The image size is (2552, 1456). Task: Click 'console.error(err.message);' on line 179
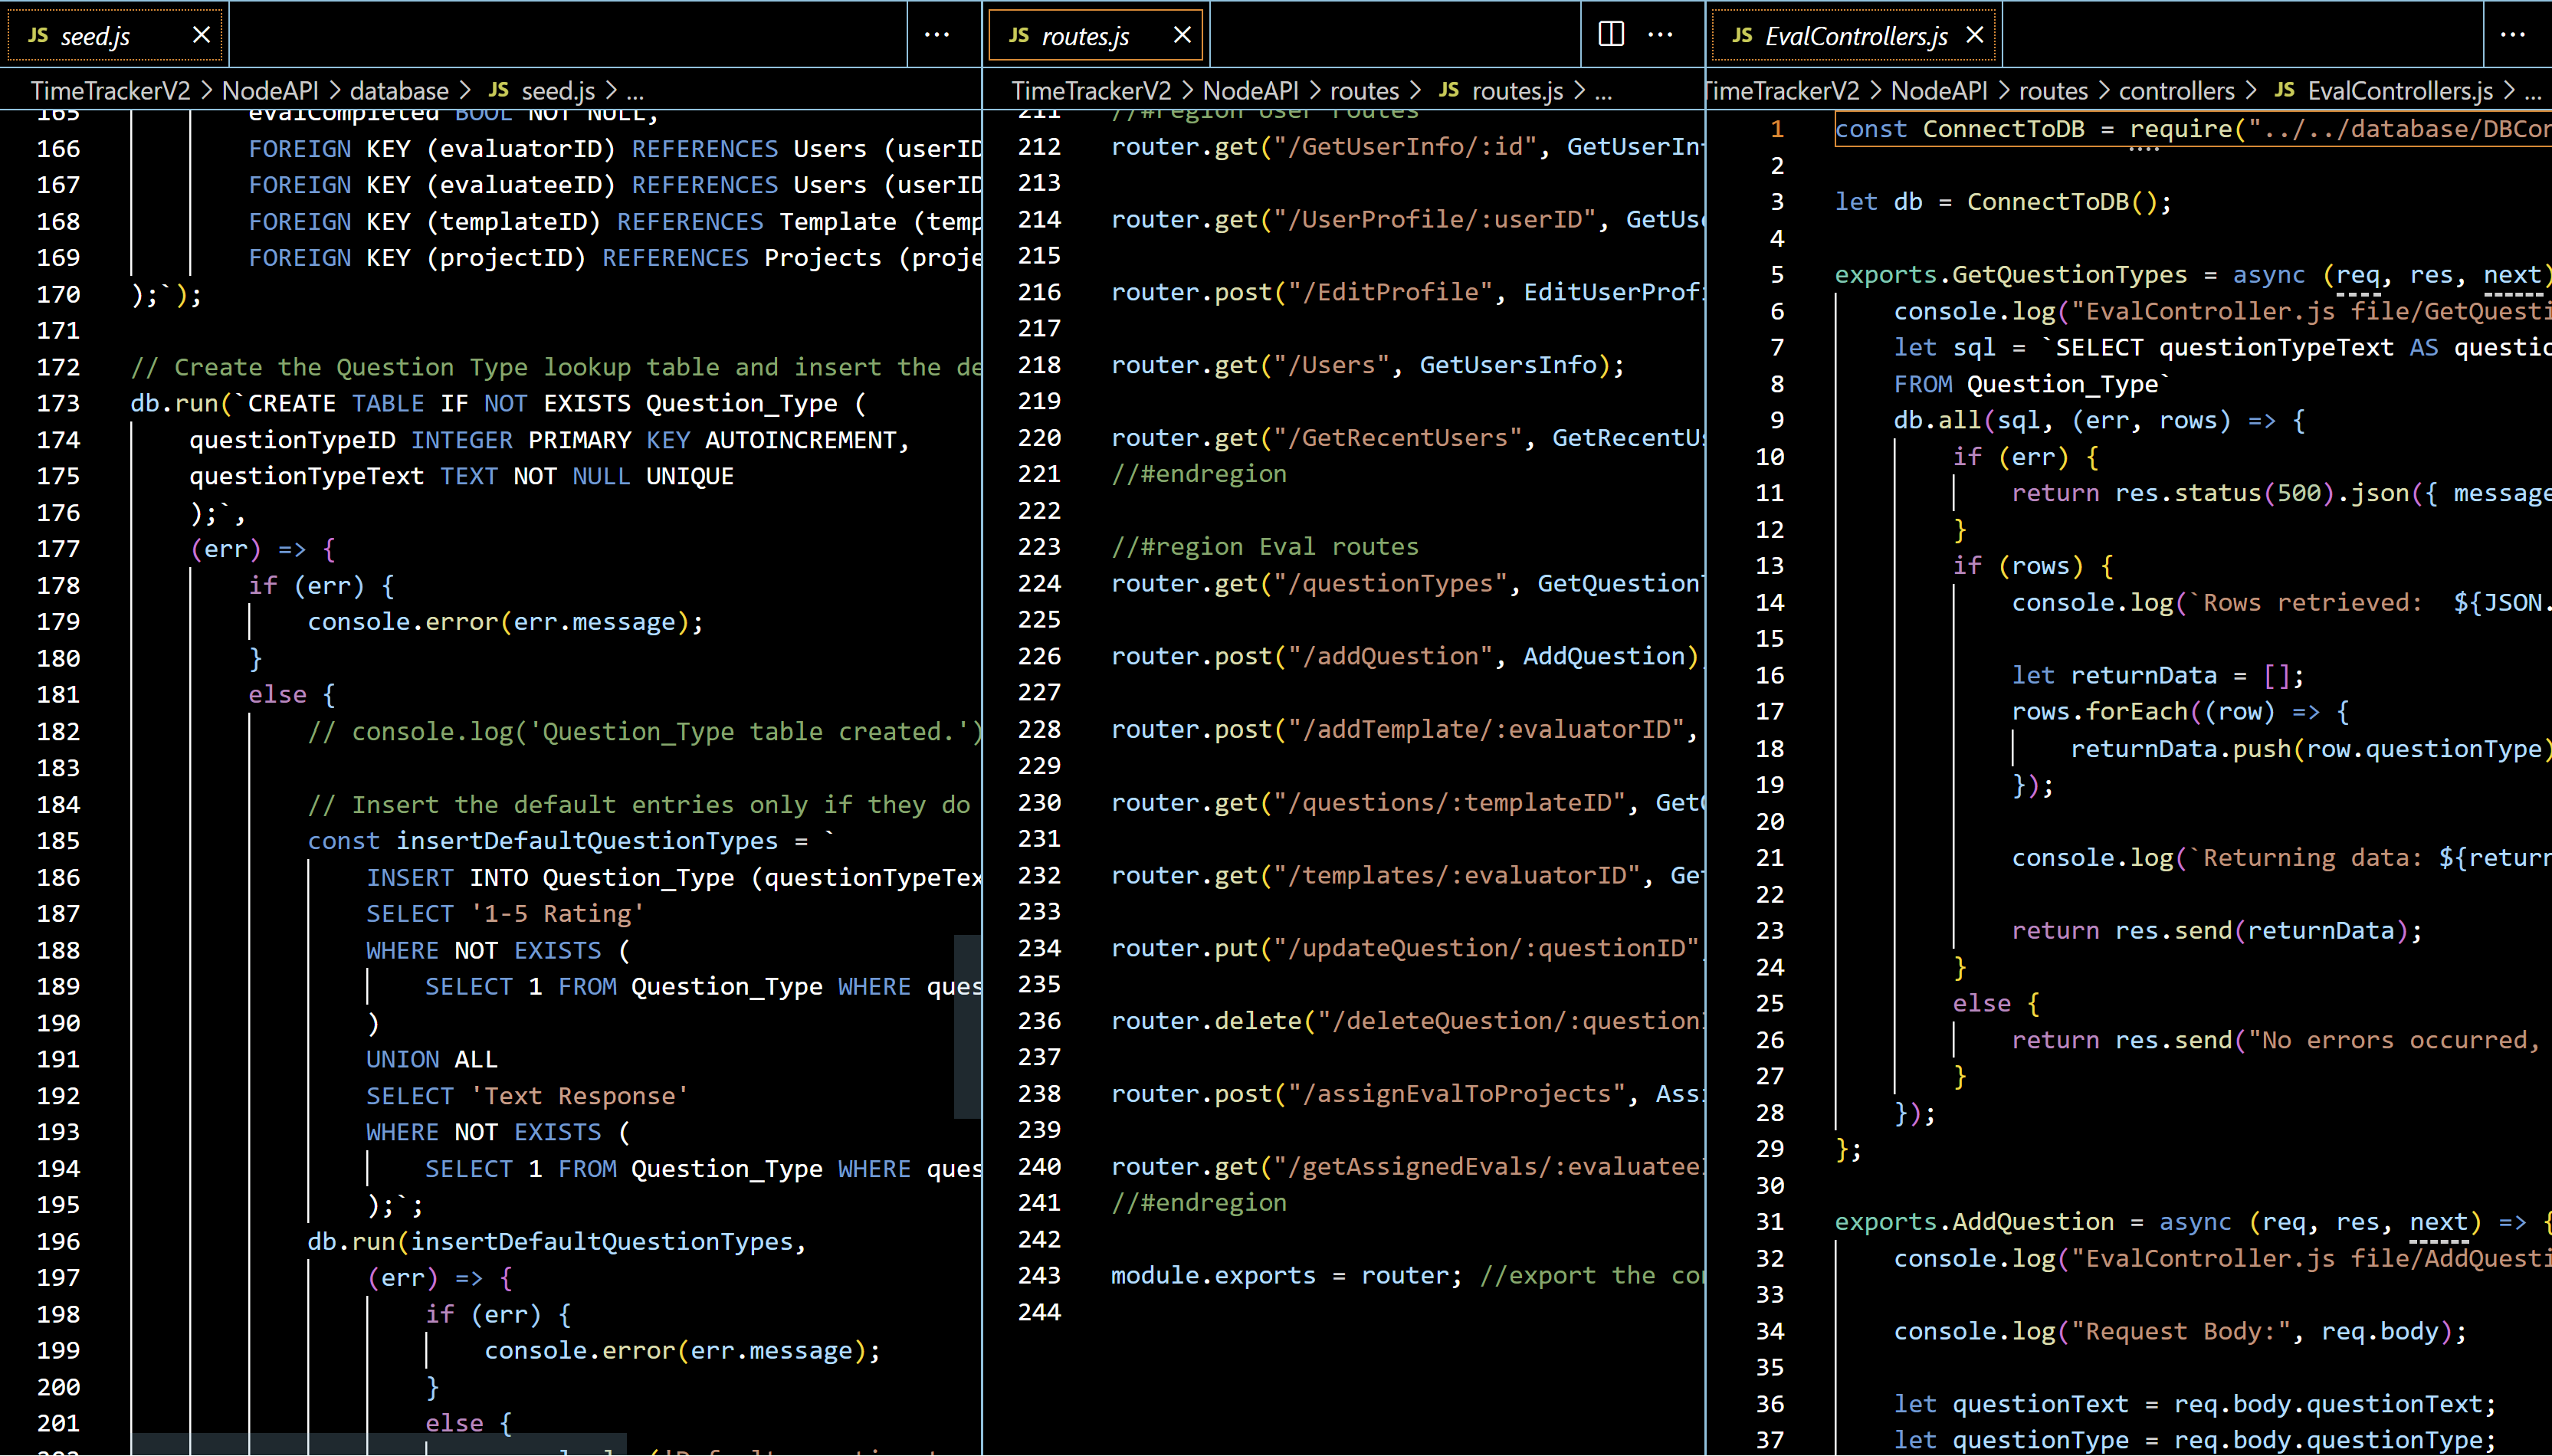pos(505,622)
